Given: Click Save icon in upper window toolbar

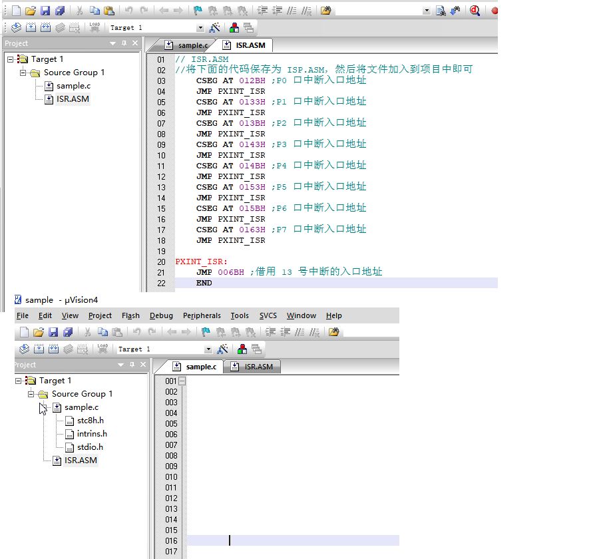Looking at the screenshot, I should (45, 11).
